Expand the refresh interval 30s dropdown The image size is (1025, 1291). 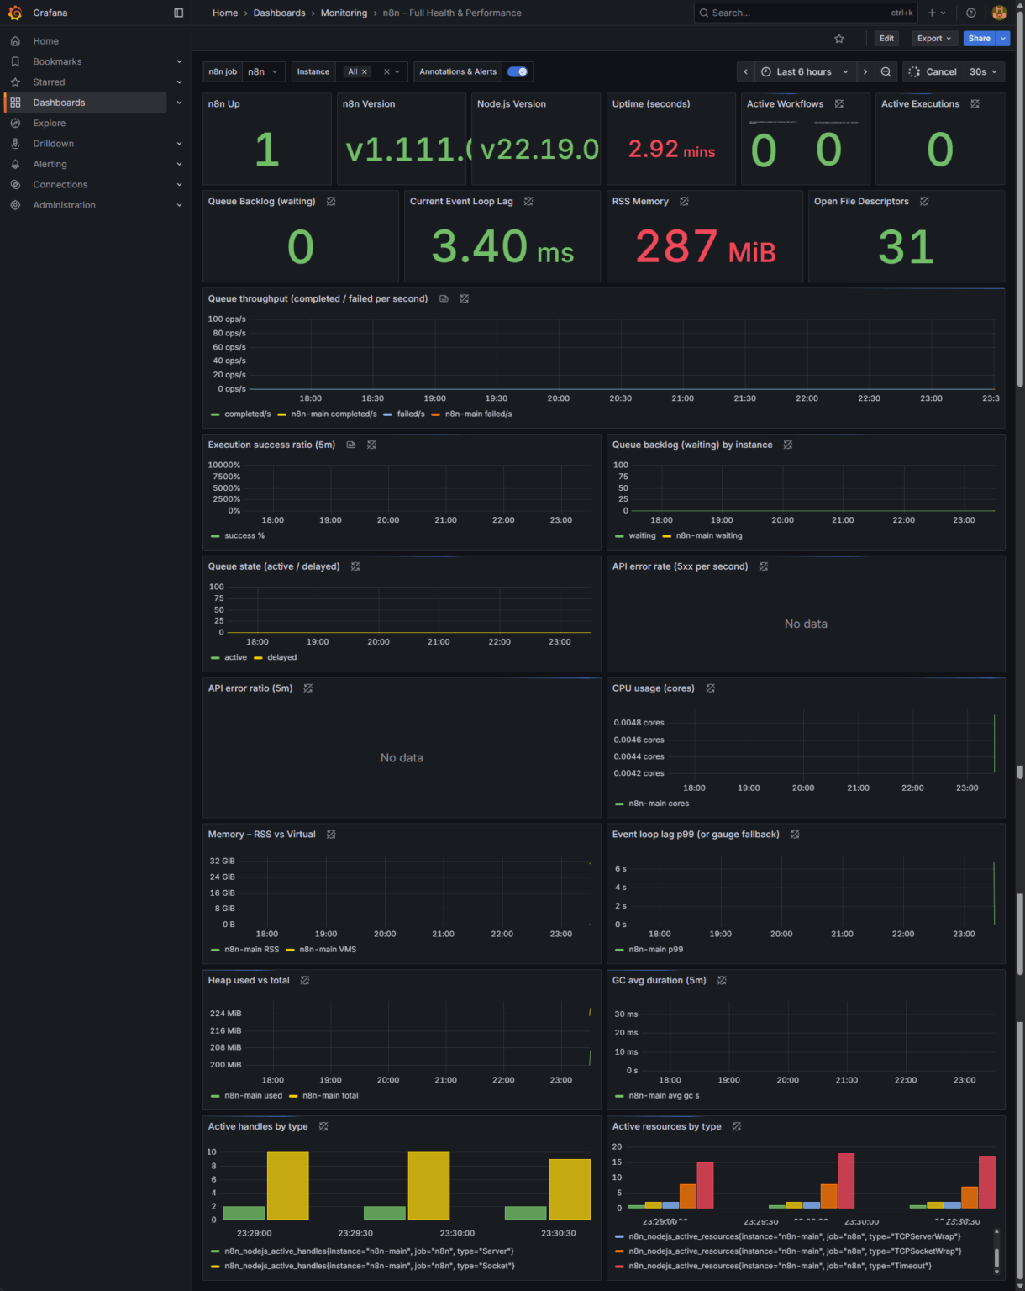tap(981, 71)
